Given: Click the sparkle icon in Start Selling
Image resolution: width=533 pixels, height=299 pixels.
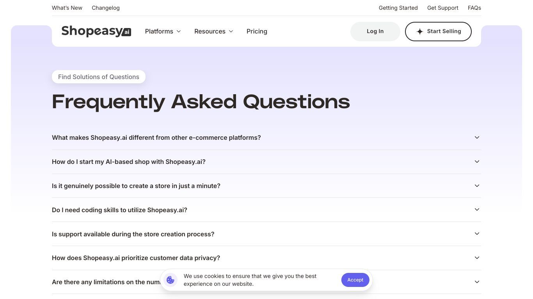Looking at the screenshot, I should [420, 32].
